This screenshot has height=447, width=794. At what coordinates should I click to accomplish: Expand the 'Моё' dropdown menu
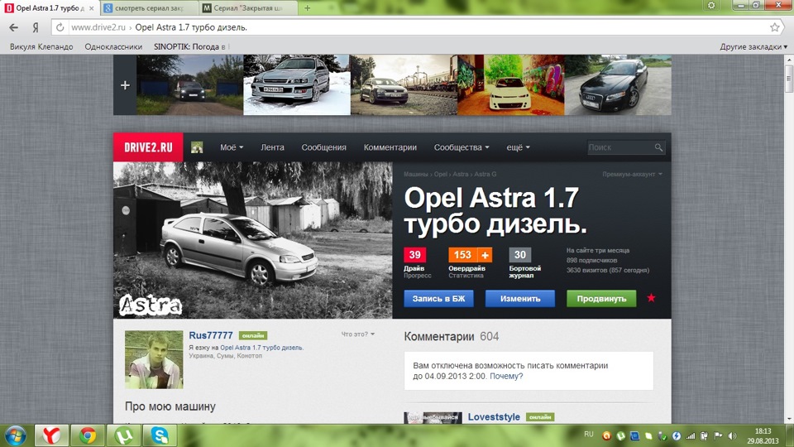tap(232, 147)
